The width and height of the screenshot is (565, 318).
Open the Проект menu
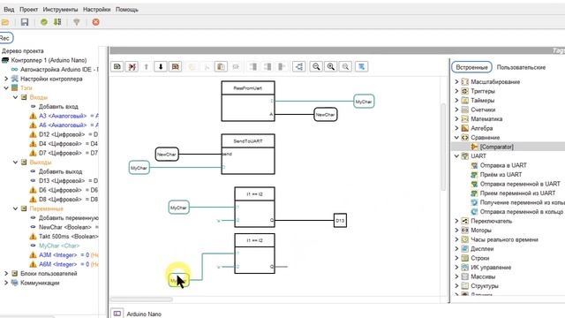[x=28, y=10]
